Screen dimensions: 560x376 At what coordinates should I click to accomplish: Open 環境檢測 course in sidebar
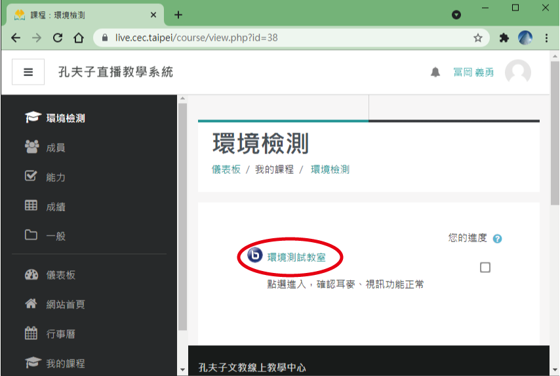66,118
